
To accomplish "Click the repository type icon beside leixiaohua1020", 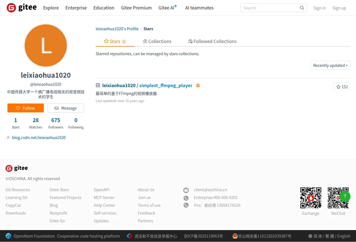I will click(98, 85).
